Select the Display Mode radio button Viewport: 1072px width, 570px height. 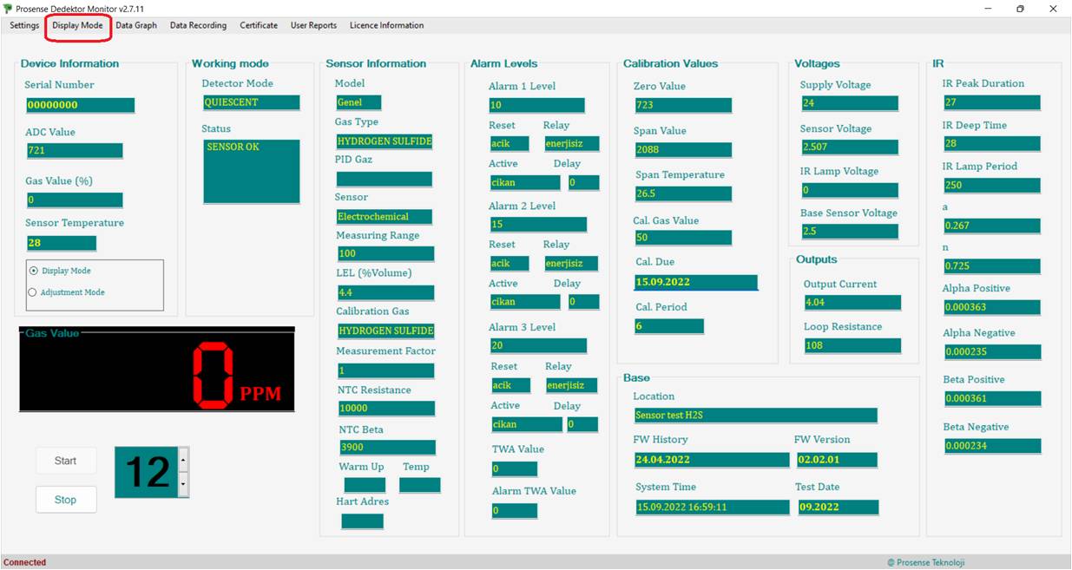[33, 271]
